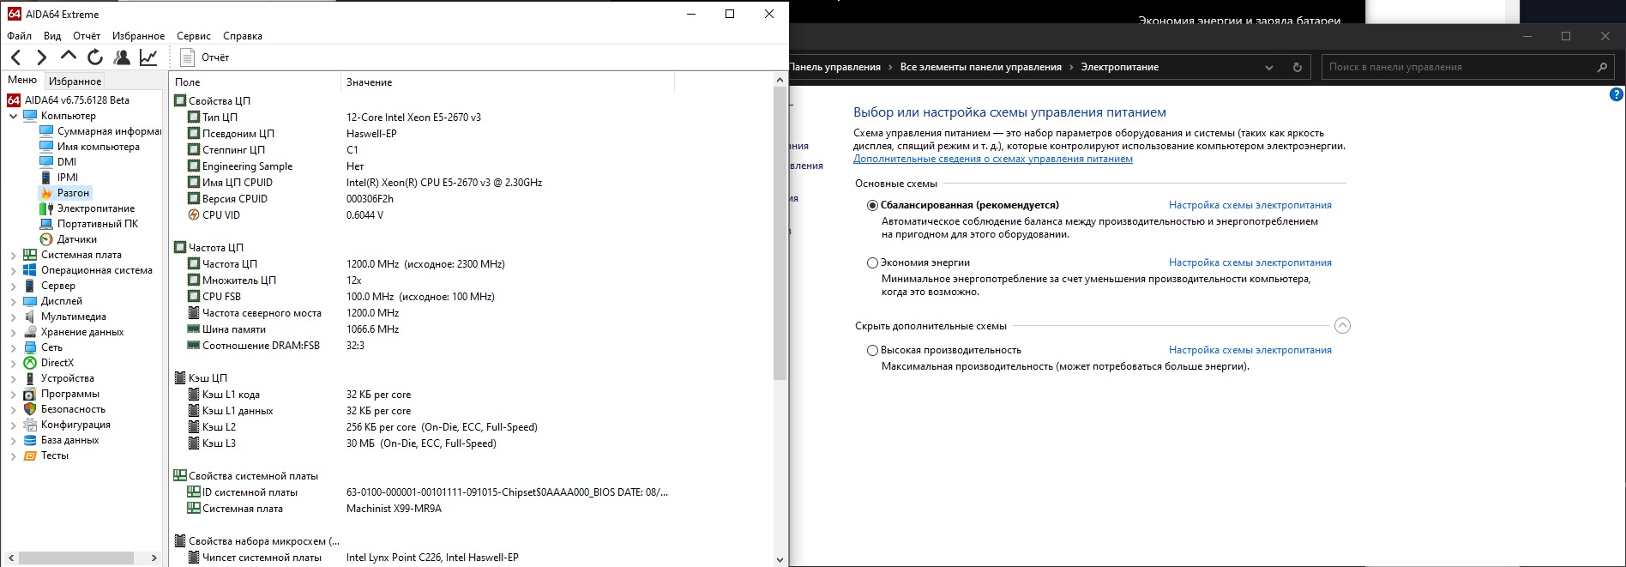The width and height of the screenshot is (1626, 567).
Task: Click Панель управления breadcrumb
Action: pos(835,67)
